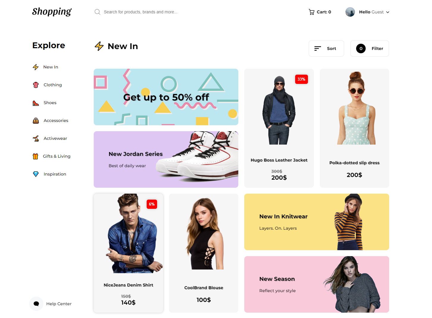Viewport: 432px width, 318px height.
Task: Open the New In Knitwear banner
Action: pyautogui.click(x=317, y=222)
